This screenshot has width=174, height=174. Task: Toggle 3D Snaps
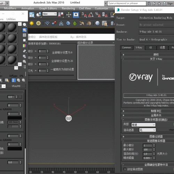coord(84,15)
